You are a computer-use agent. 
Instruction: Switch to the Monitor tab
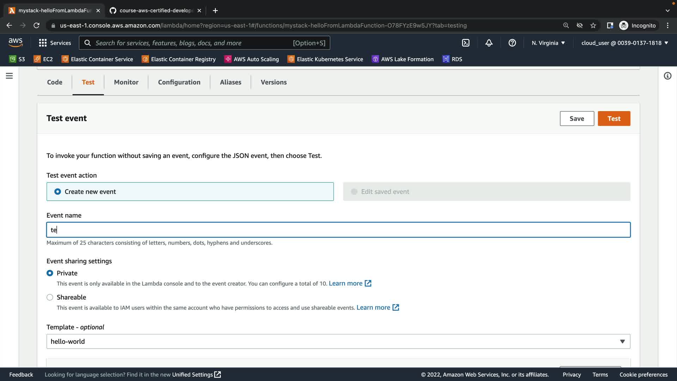coord(126,82)
